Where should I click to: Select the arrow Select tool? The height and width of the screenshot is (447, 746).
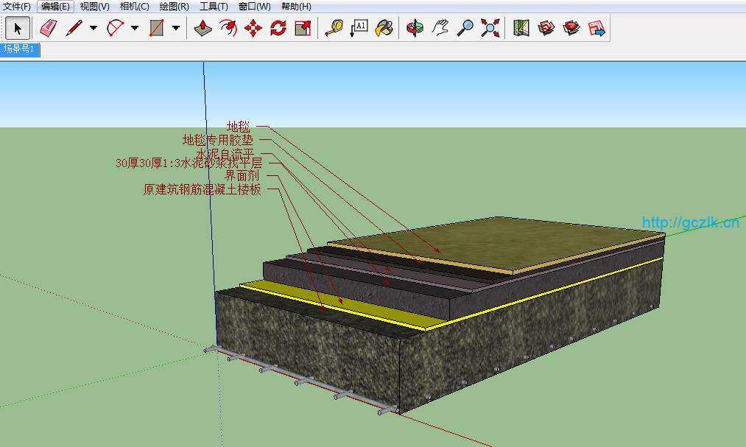[x=18, y=29]
